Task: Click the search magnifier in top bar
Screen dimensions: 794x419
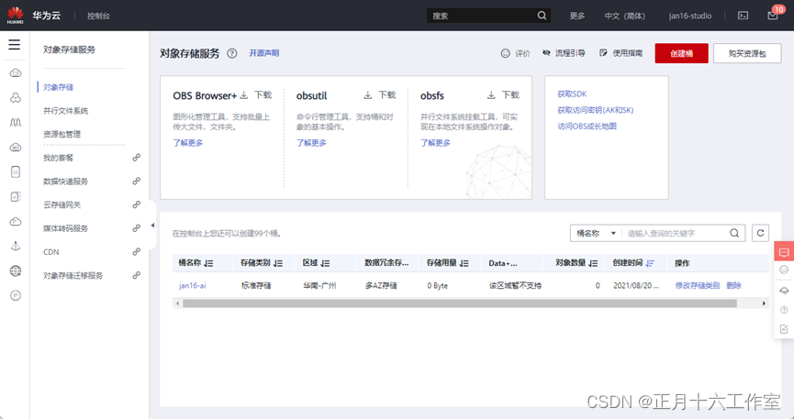Action: click(x=542, y=16)
